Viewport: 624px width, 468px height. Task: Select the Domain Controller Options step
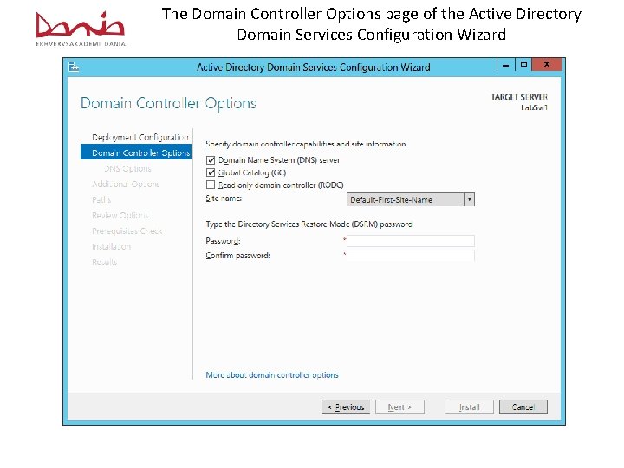(x=136, y=153)
